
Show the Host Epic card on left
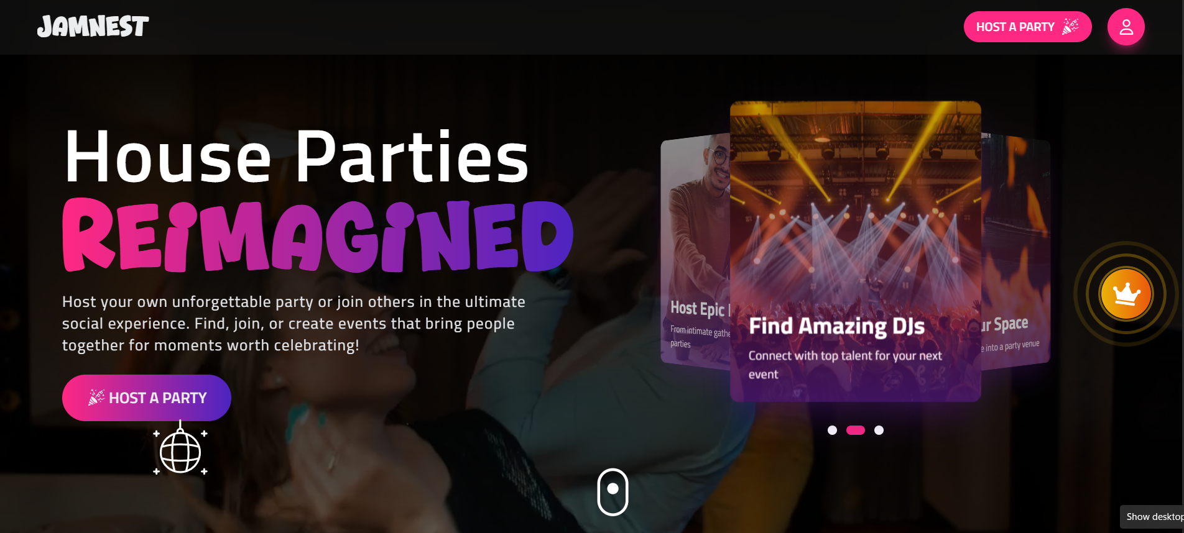(695, 252)
